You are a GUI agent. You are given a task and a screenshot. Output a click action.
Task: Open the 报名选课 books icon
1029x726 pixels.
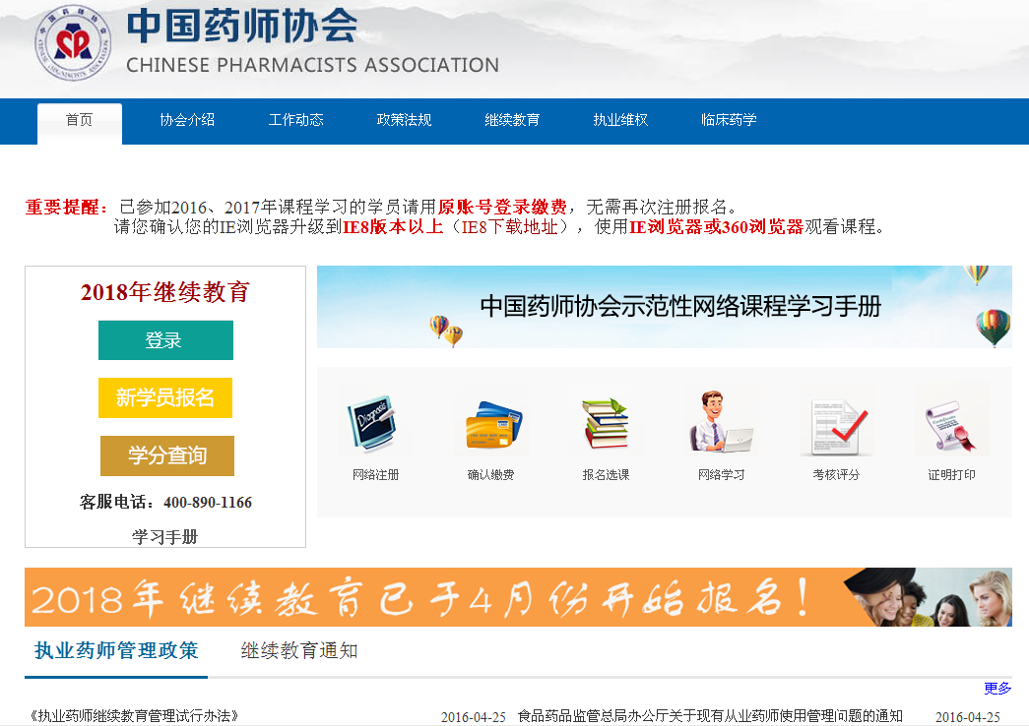tap(605, 424)
